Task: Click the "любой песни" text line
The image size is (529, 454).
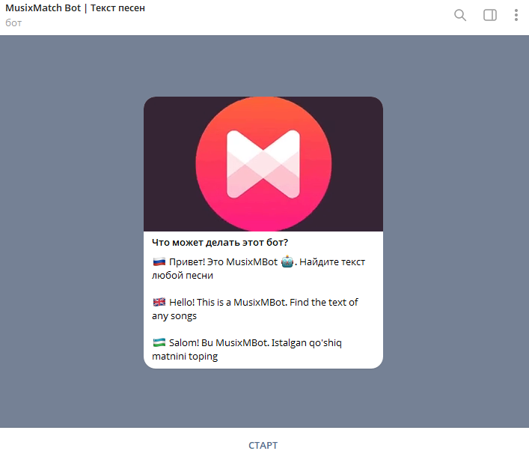Action: (183, 275)
